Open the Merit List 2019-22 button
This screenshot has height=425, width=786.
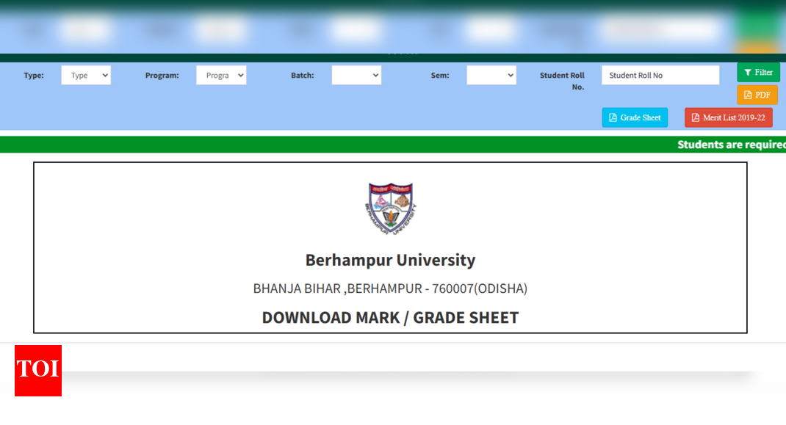point(729,117)
